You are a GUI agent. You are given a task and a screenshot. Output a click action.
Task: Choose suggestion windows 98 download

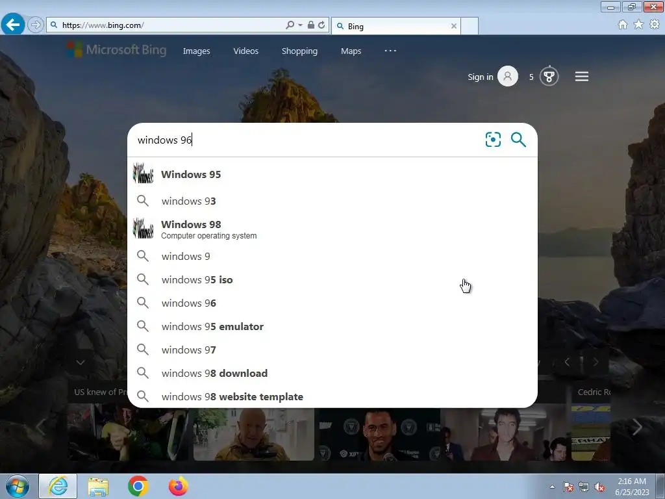point(332,373)
